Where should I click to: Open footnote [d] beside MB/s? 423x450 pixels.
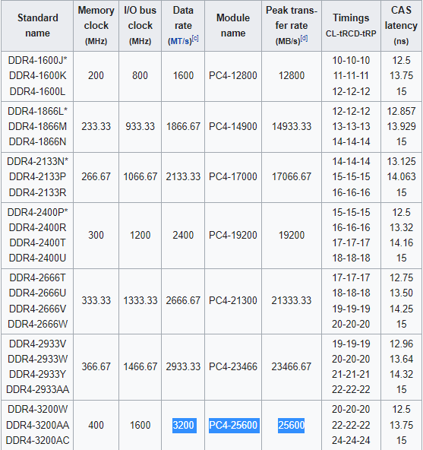pos(304,38)
